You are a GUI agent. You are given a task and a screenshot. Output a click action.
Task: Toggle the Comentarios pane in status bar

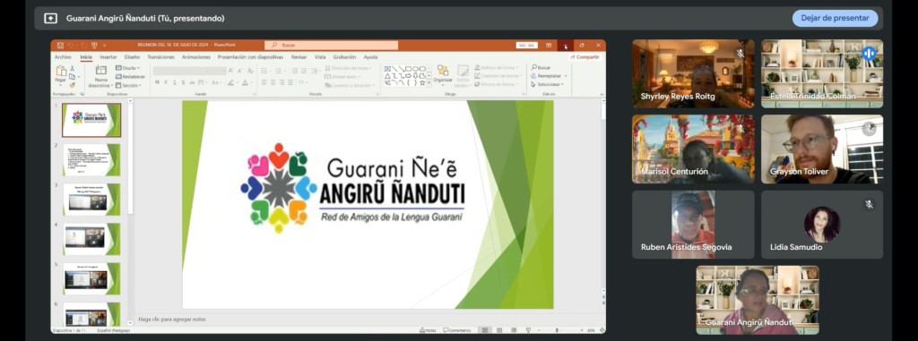pyautogui.click(x=457, y=330)
